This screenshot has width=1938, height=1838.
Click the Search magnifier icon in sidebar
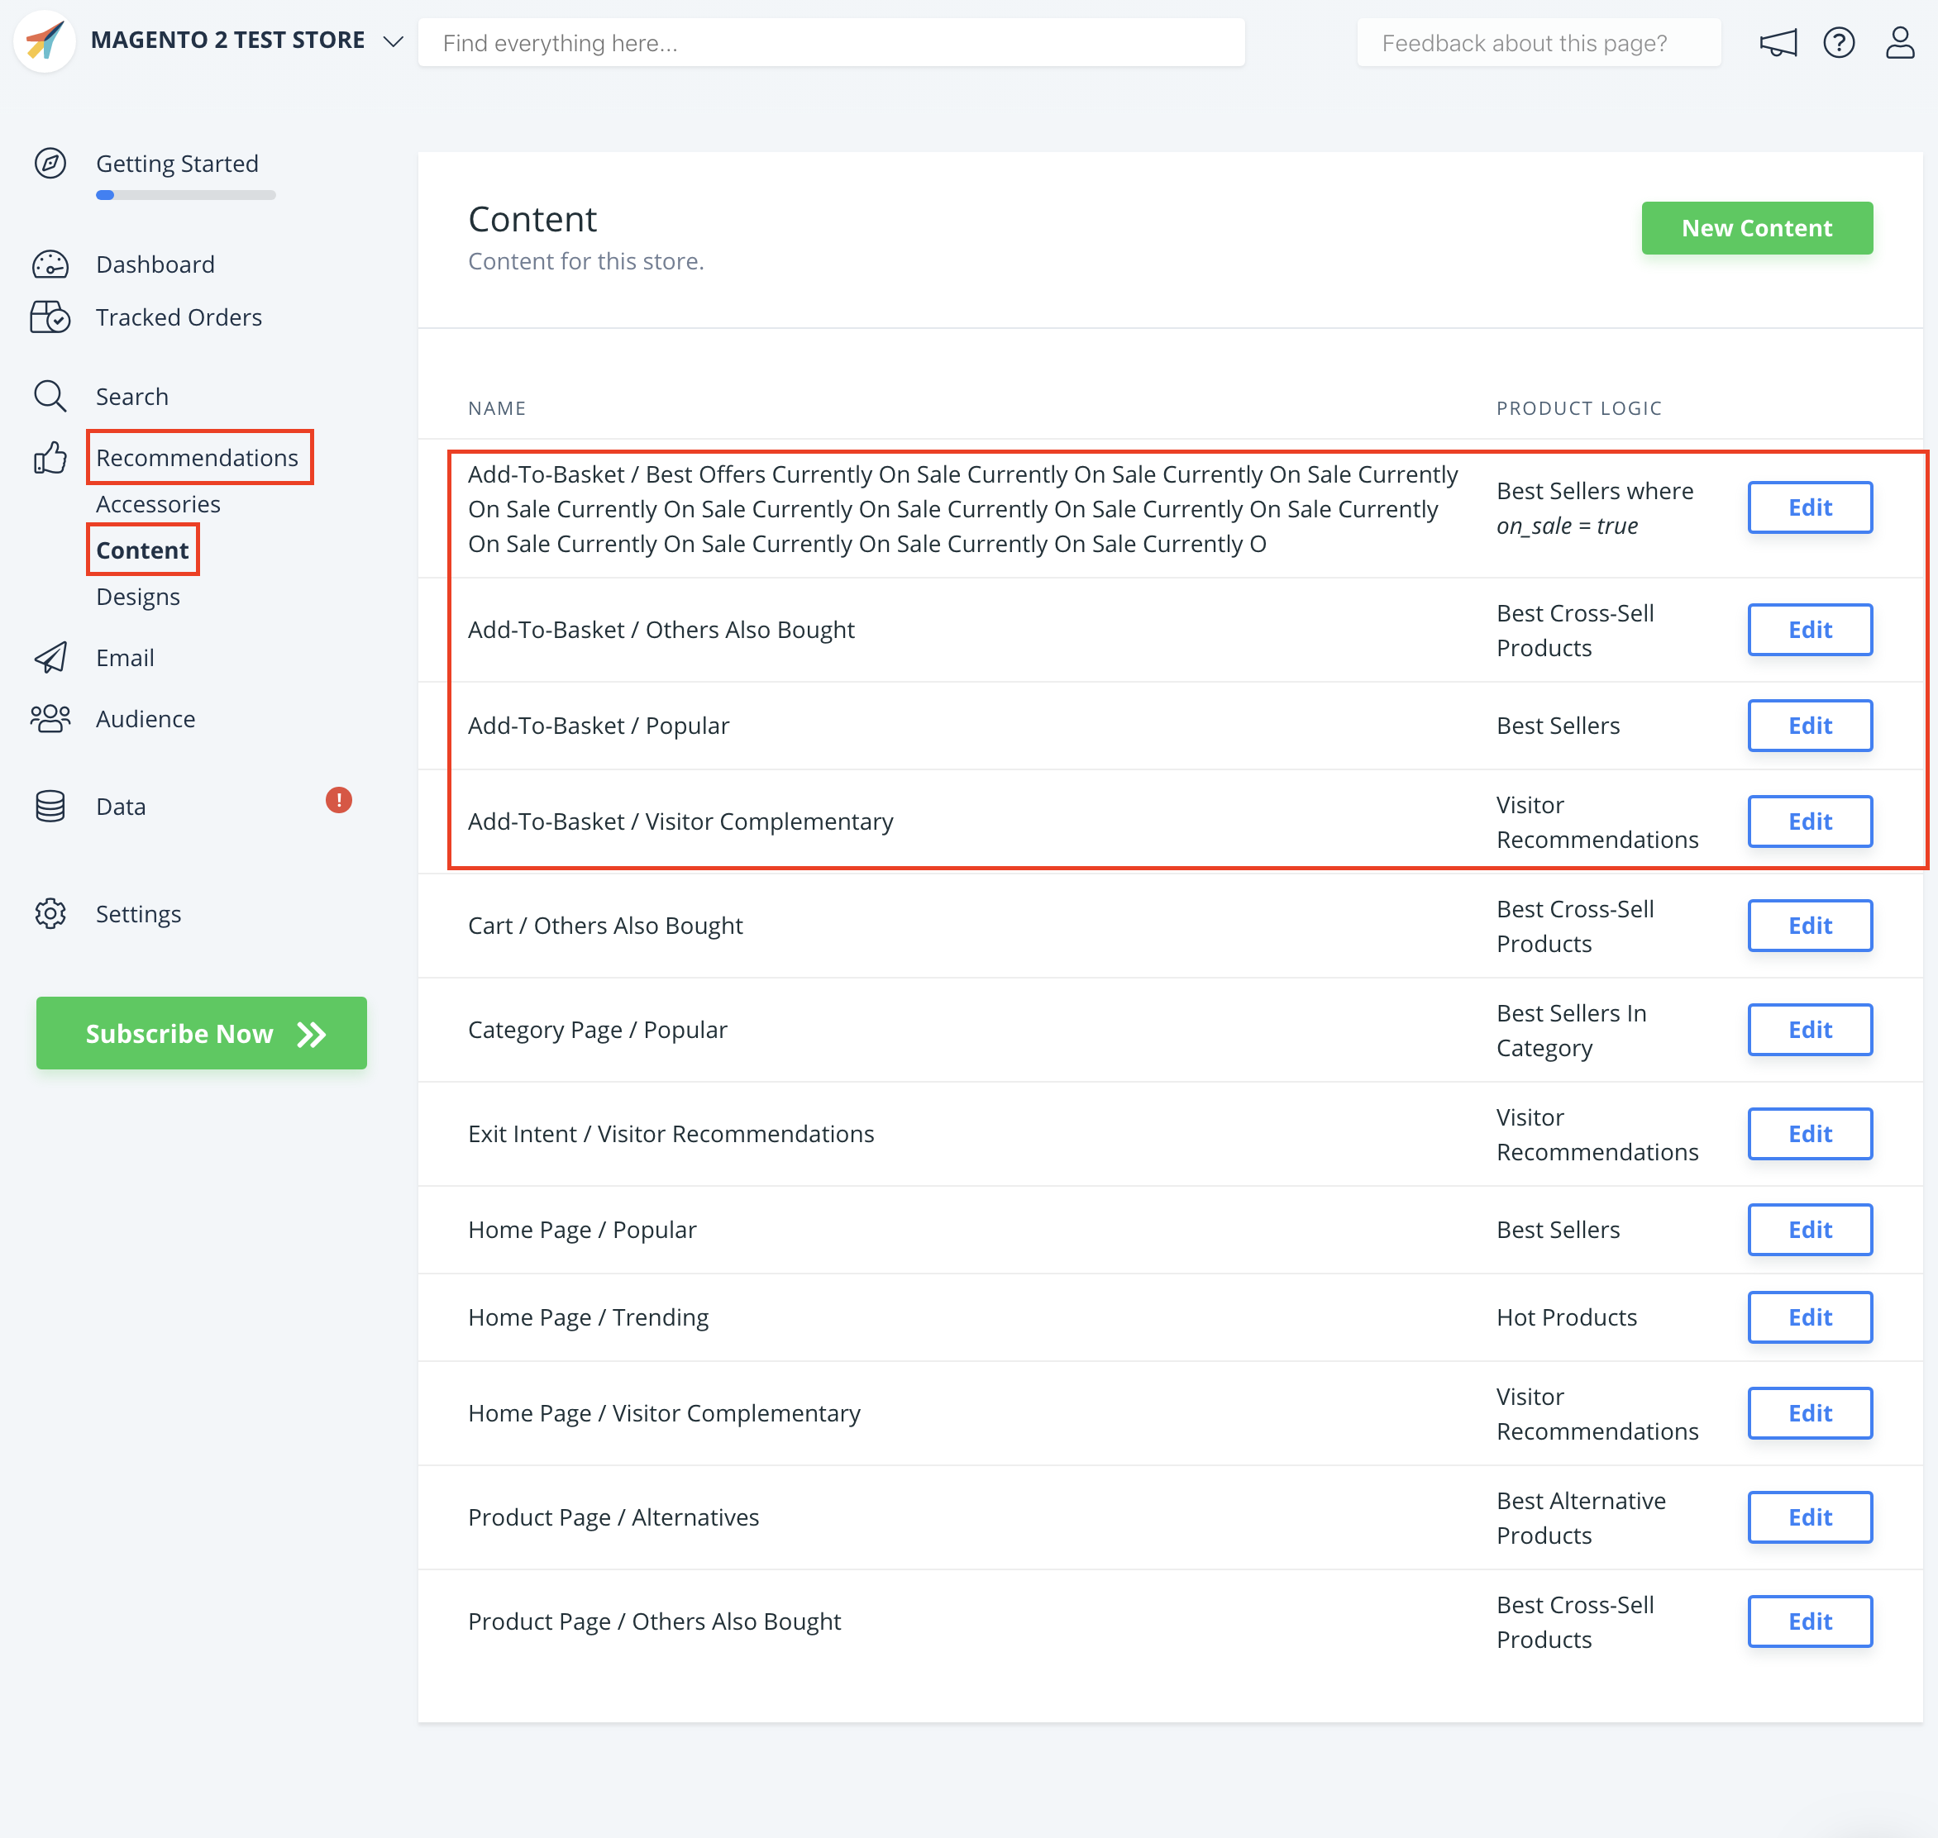pyautogui.click(x=50, y=396)
